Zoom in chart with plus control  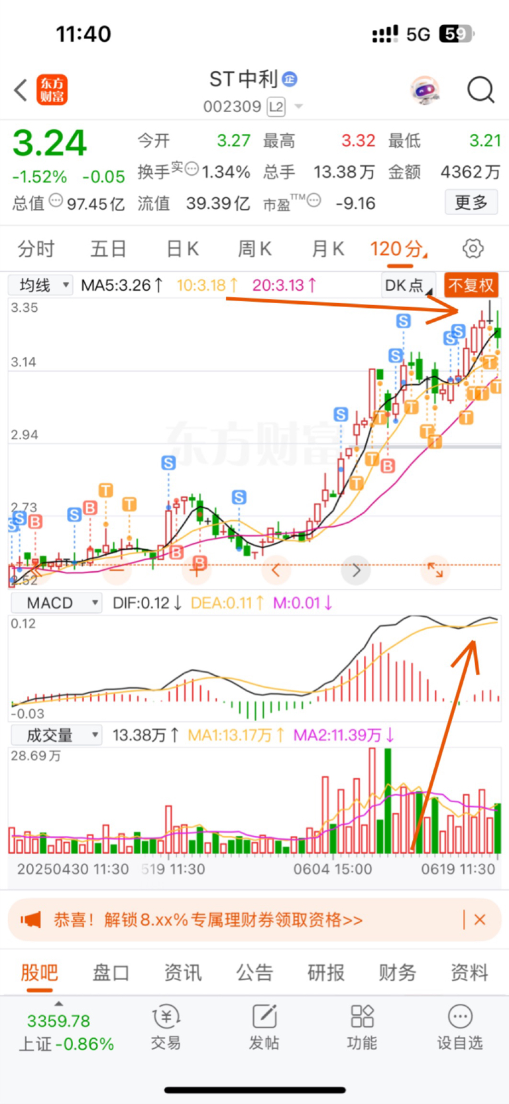pos(198,569)
